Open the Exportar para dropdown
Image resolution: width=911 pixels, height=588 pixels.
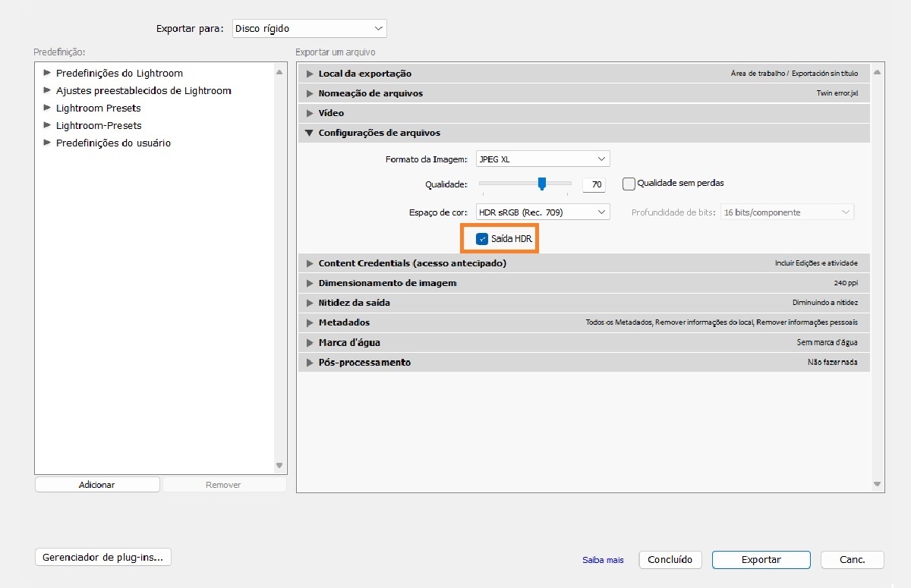tap(310, 29)
